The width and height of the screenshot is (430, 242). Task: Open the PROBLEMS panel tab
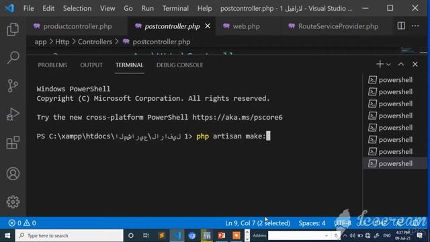[x=52, y=65]
